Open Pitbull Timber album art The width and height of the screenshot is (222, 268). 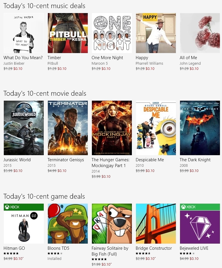tap(68, 33)
